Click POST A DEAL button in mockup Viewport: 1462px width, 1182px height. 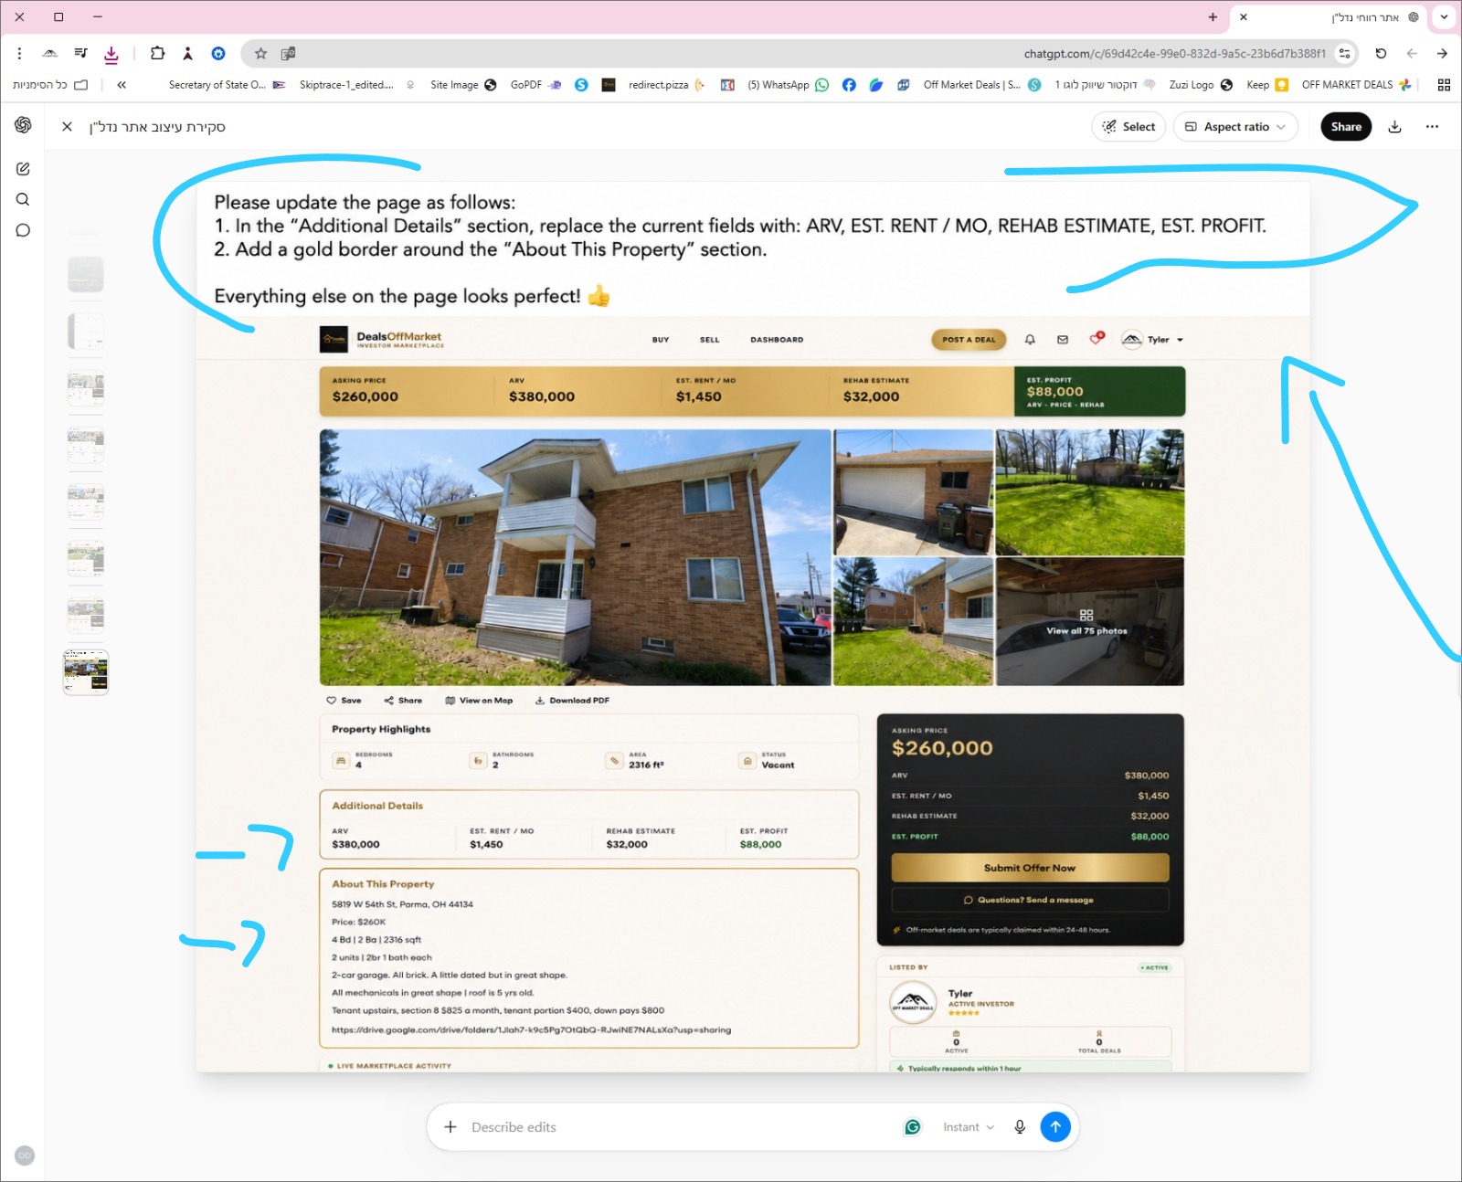click(969, 340)
